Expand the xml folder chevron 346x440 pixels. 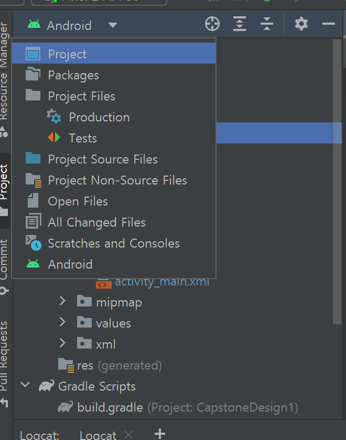point(62,343)
